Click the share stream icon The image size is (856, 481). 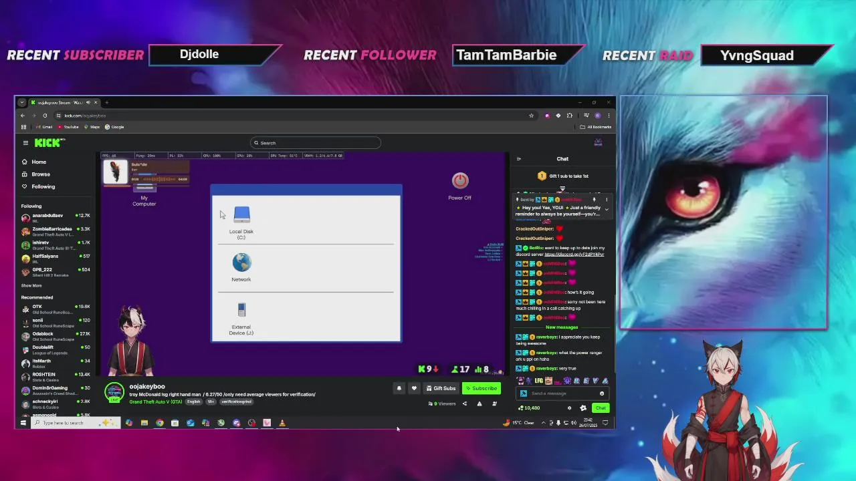click(465, 404)
